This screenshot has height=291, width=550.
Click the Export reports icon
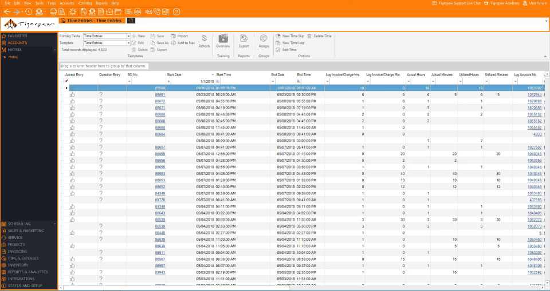tap(244, 38)
